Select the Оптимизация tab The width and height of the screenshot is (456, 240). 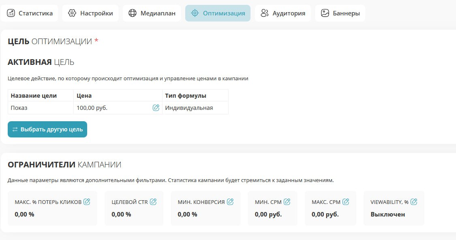[x=218, y=13]
